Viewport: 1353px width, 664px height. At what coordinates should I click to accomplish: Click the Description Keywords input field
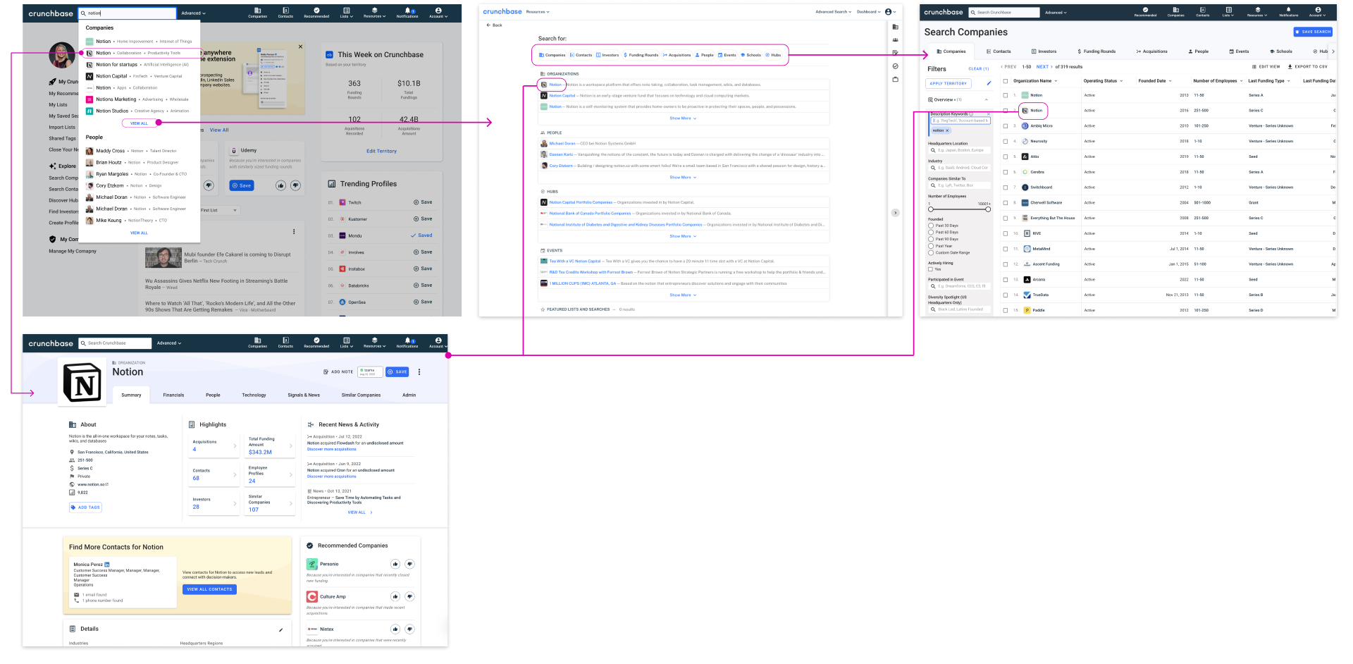960,121
